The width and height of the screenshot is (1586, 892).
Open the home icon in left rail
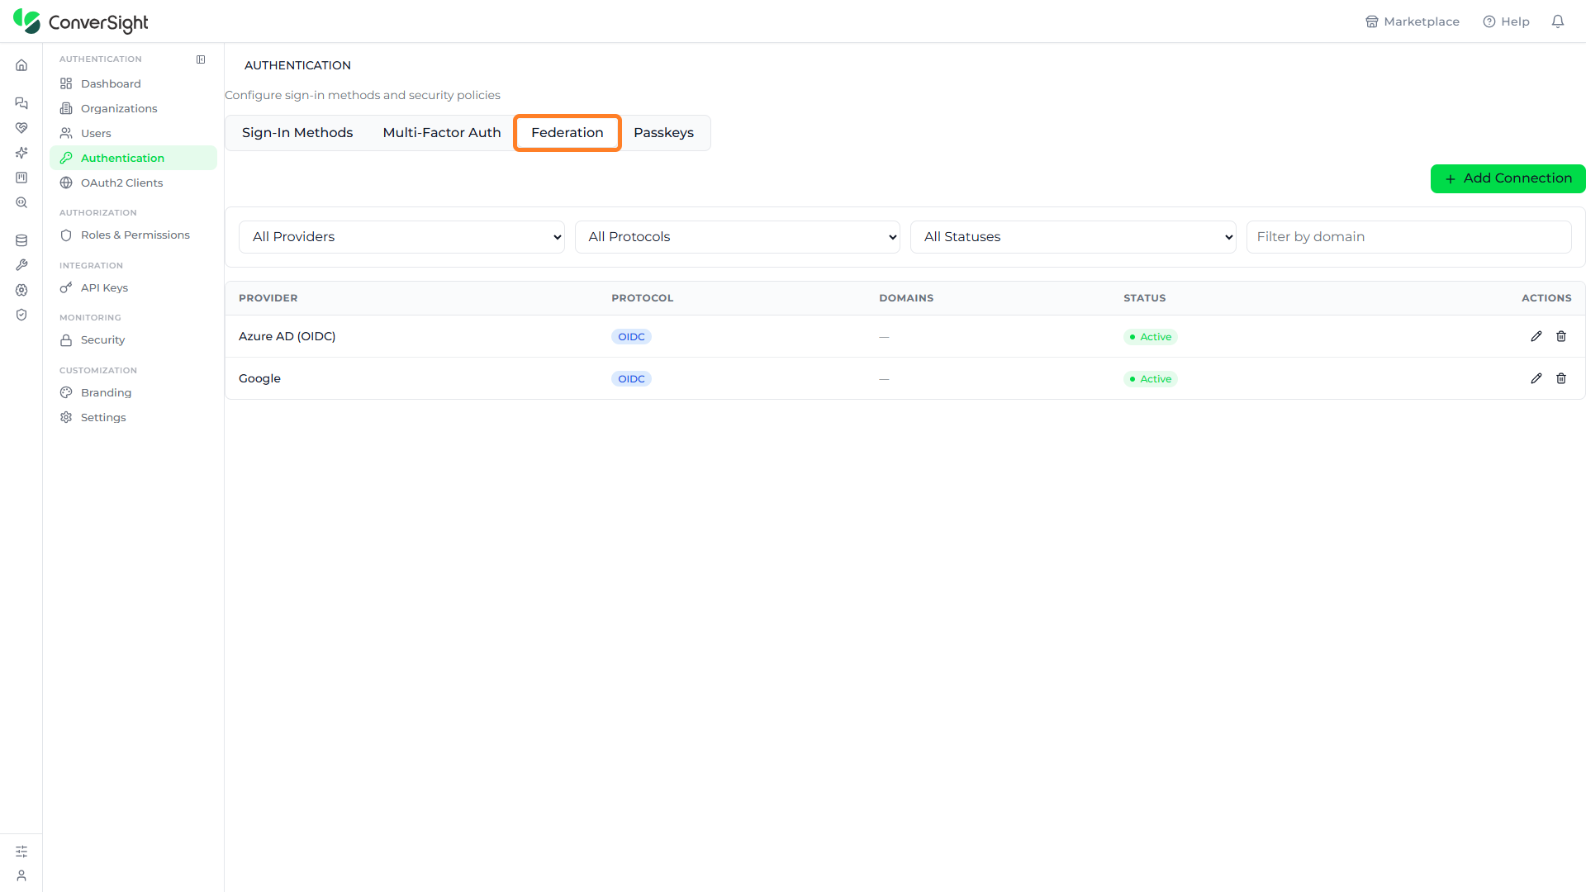[x=21, y=65]
